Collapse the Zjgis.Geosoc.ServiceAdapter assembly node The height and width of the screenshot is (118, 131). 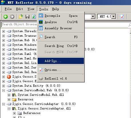tap(3, 104)
